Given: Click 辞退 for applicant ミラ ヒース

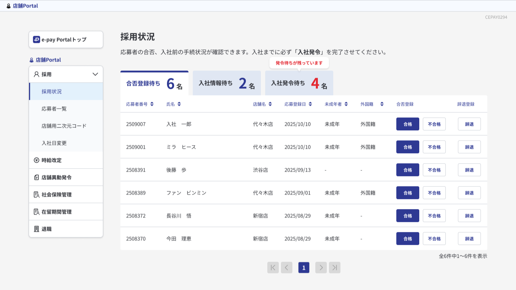Looking at the screenshot, I should coord(469,147).
